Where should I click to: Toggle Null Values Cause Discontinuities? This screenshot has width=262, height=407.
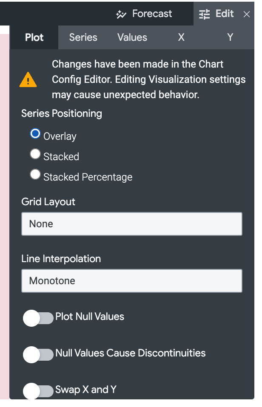point(38,355)
